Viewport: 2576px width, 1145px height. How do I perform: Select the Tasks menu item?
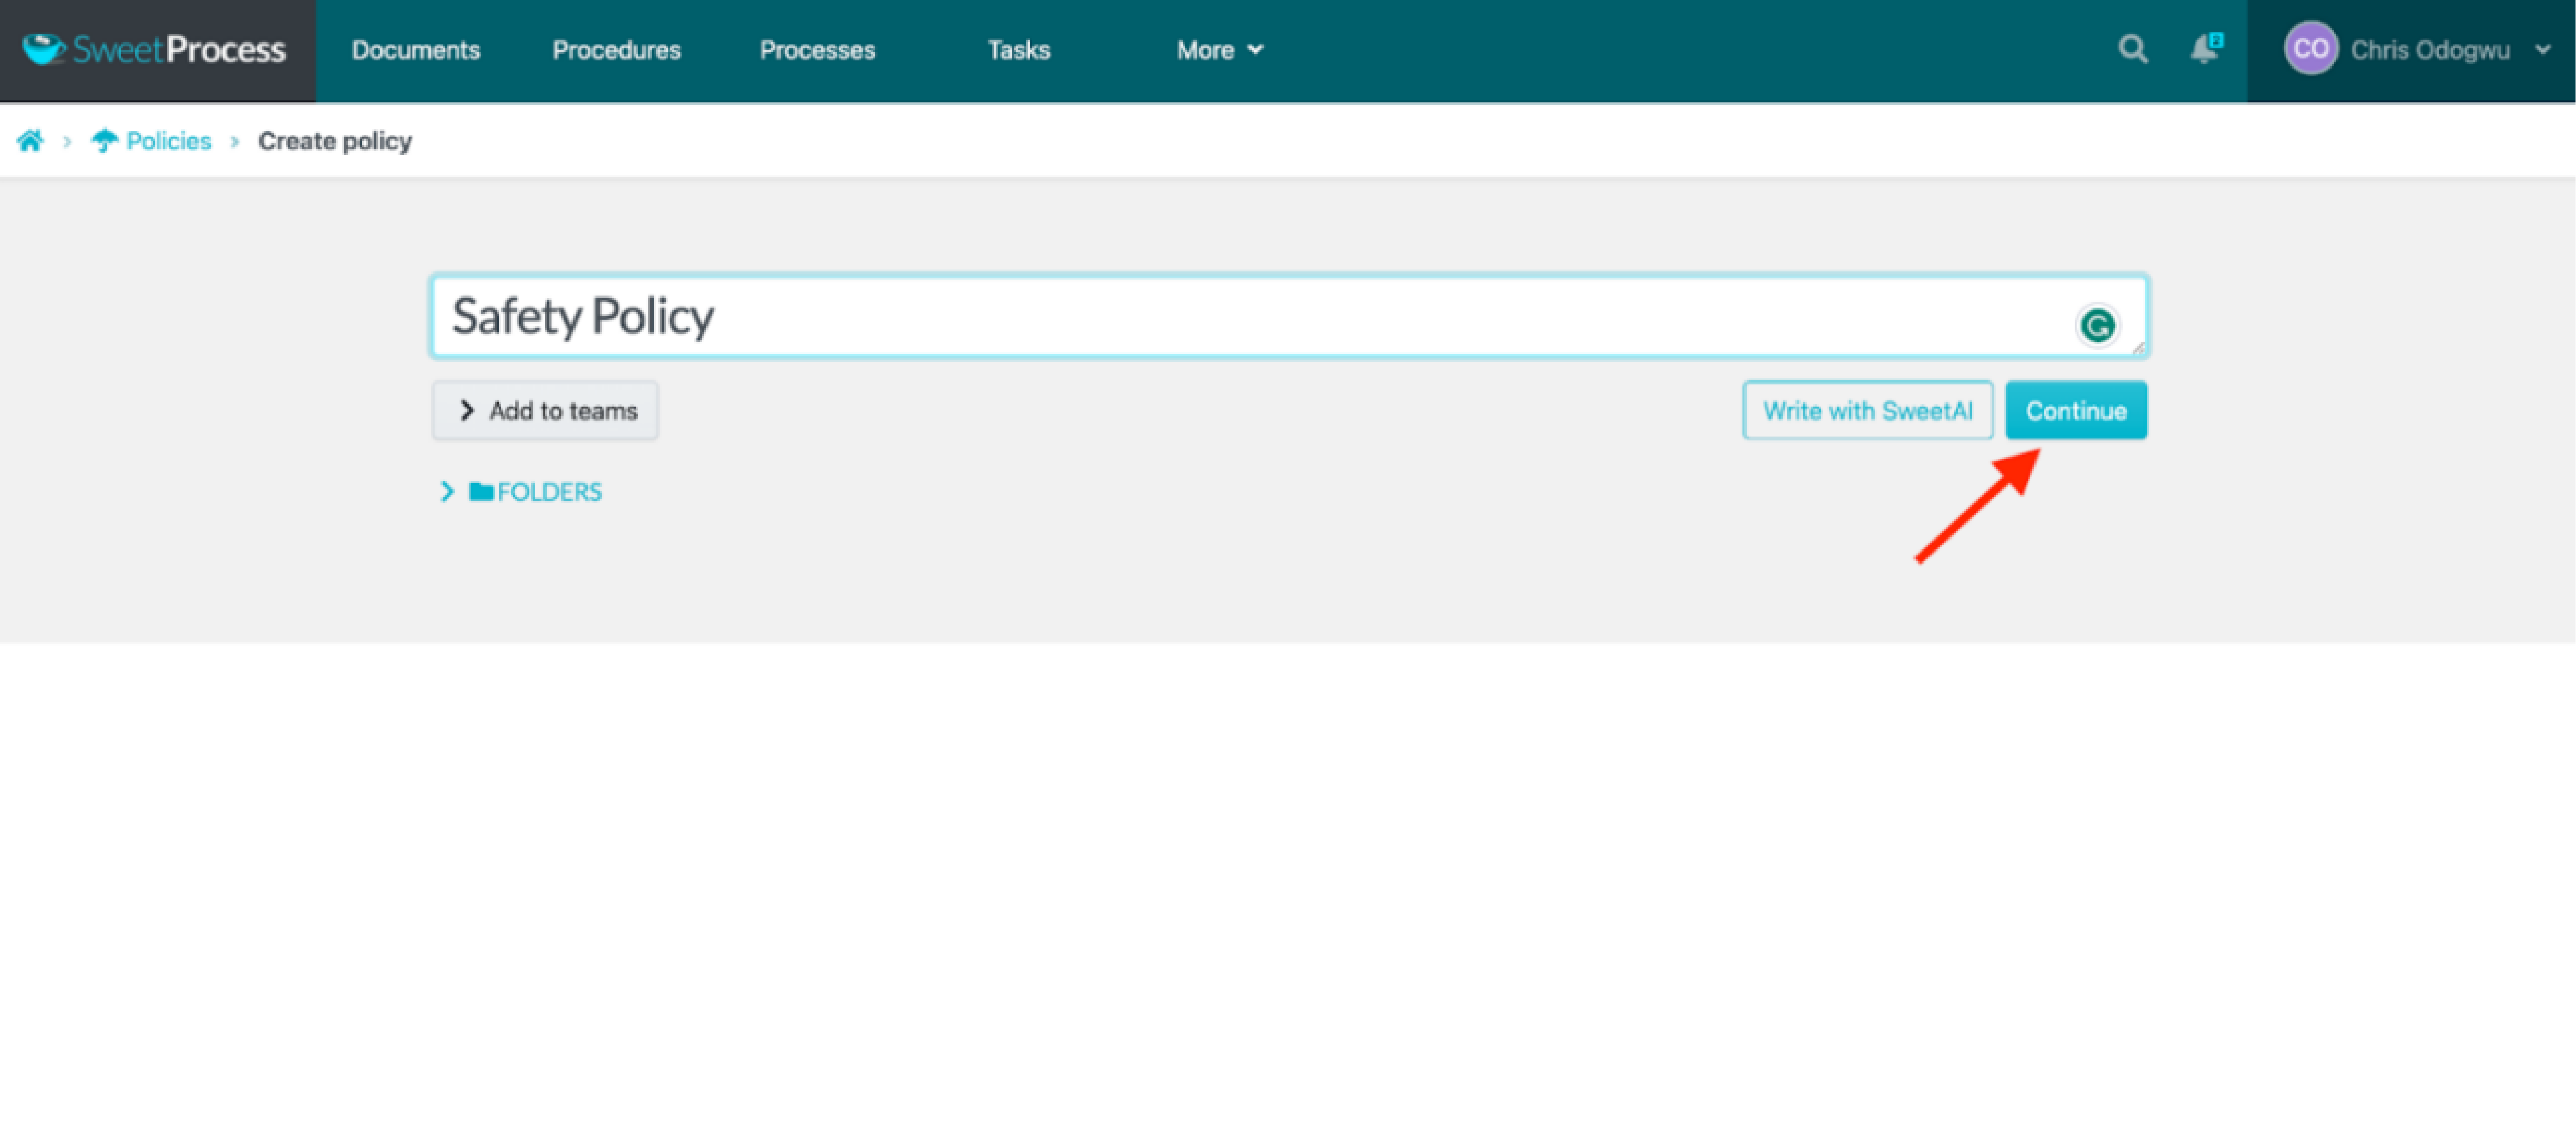1017,49
